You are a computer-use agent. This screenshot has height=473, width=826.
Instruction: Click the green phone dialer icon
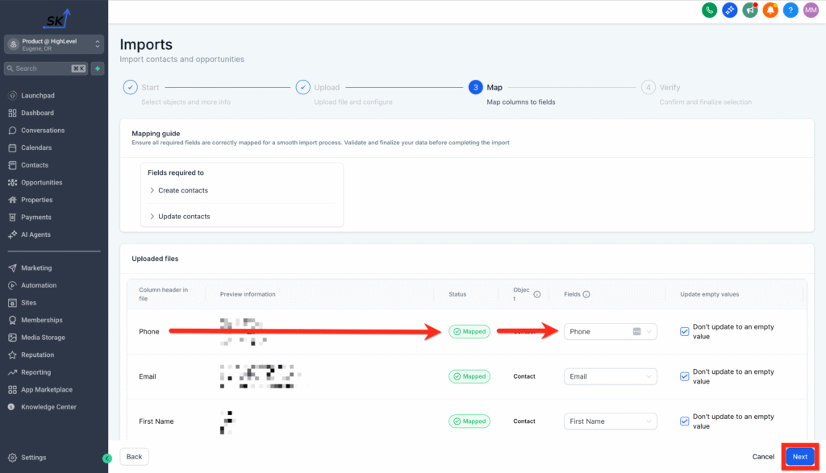709,10
